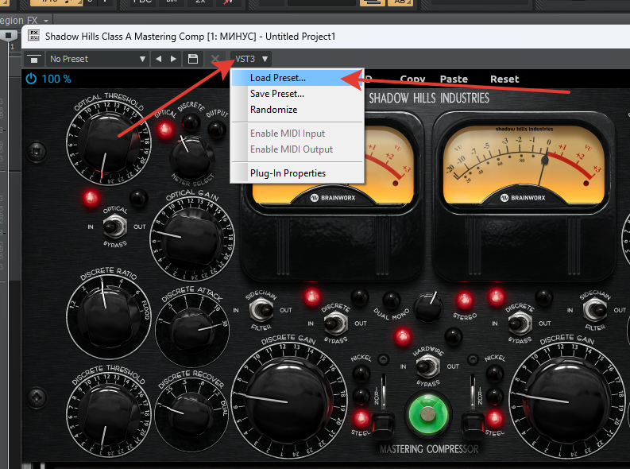Click the green illuminated power button
630x469 pixels.
point(428,413)
